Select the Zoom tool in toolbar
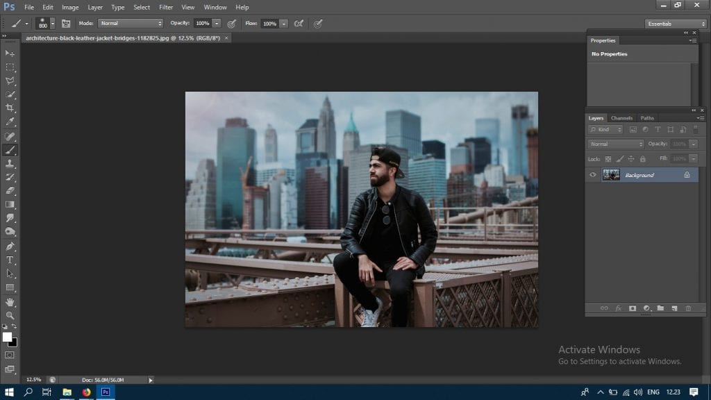The image size is (711, 400). [10, 315]
